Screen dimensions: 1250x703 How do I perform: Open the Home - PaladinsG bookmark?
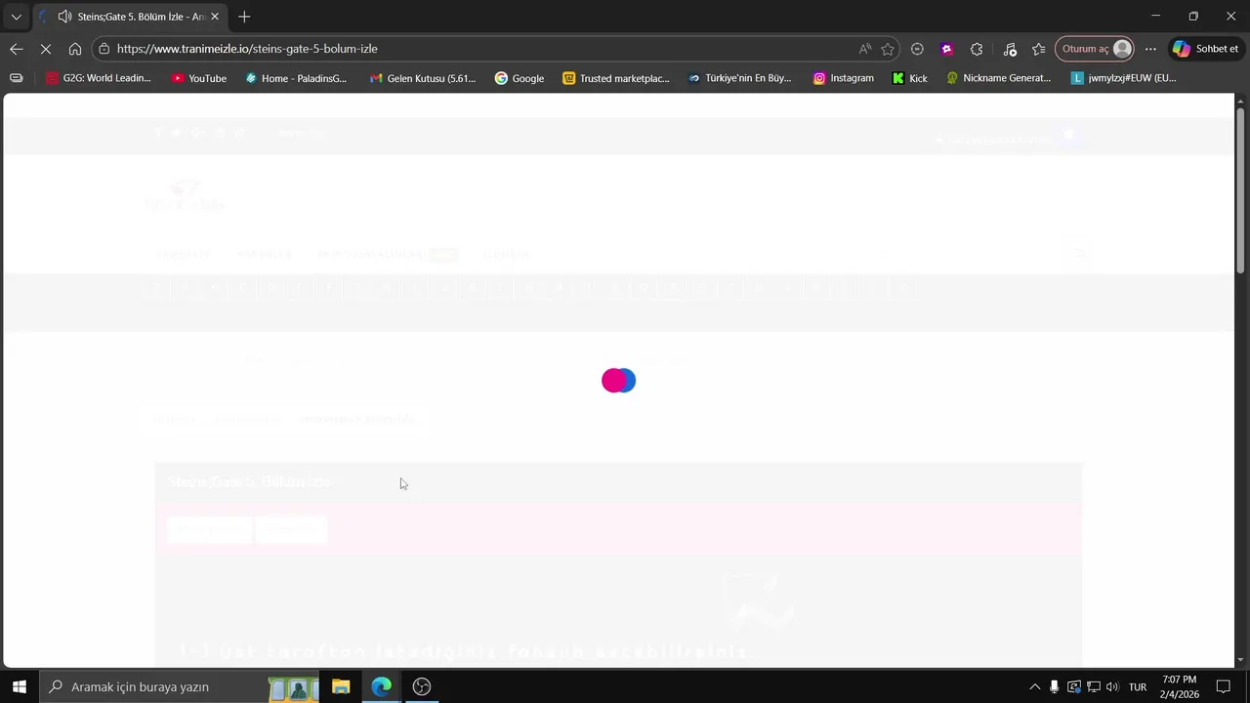point(296,78)
